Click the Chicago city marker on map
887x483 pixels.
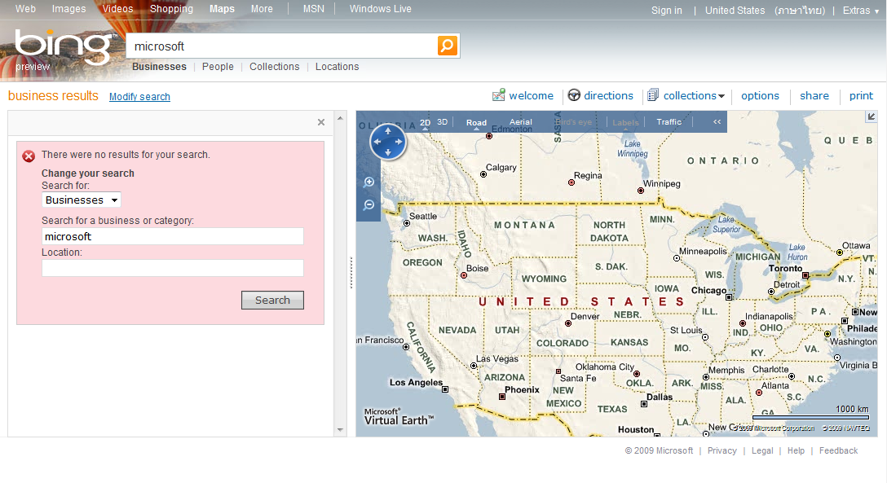click(729, 297)
